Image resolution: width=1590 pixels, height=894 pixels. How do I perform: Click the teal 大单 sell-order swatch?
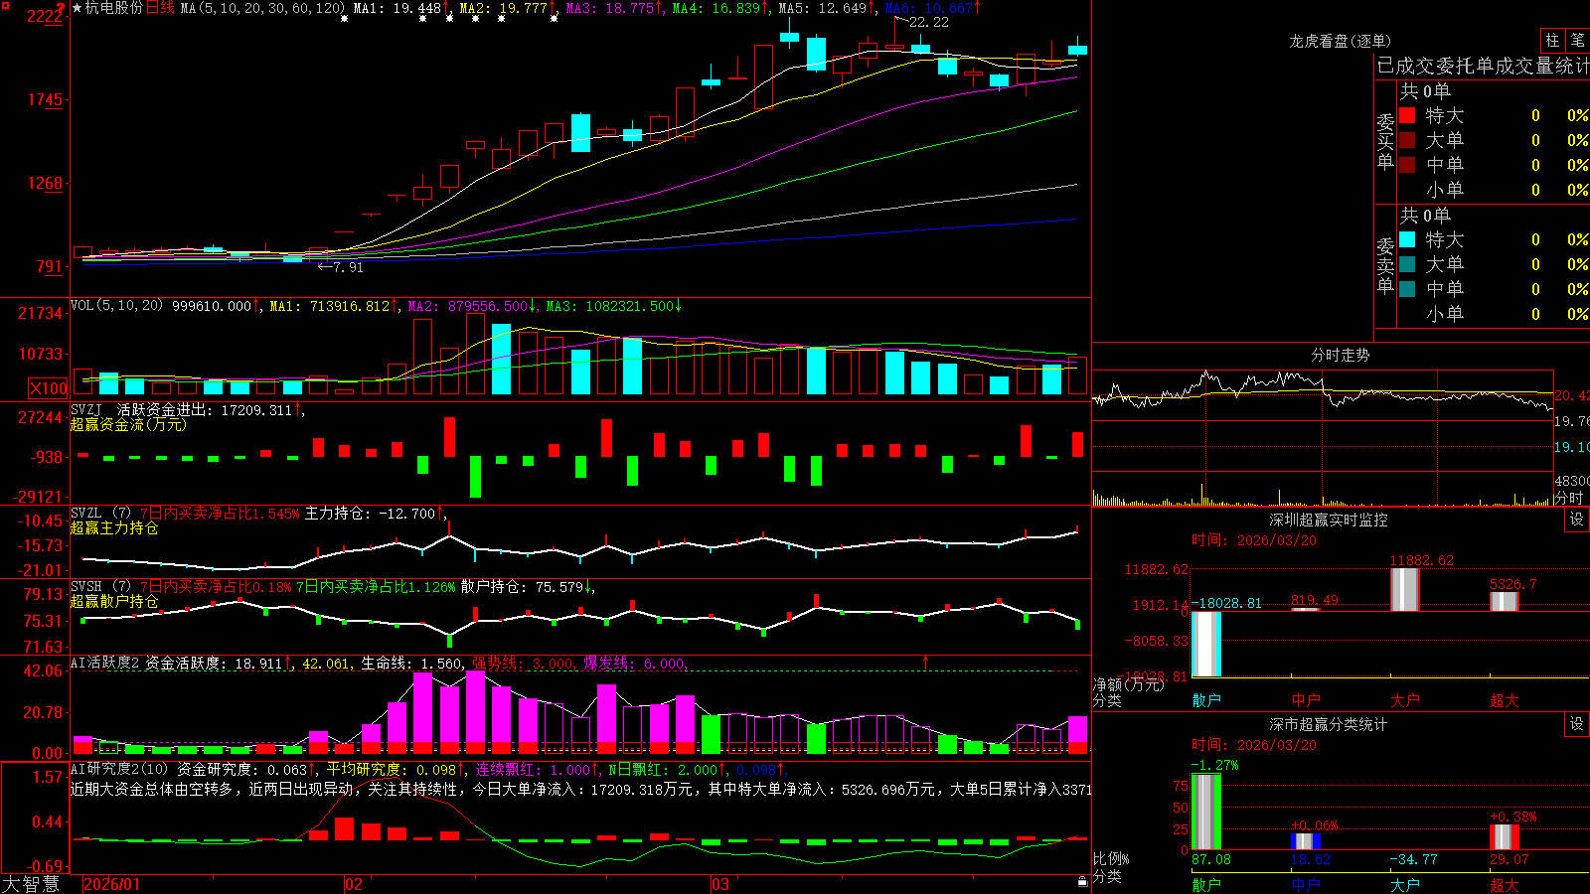point(1407,264)
